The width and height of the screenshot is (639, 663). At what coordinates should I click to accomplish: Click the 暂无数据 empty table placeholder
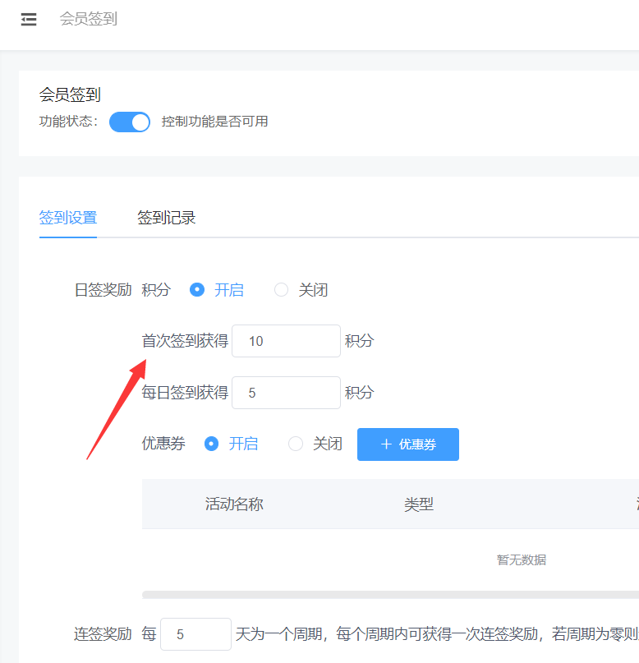point(521,560)
